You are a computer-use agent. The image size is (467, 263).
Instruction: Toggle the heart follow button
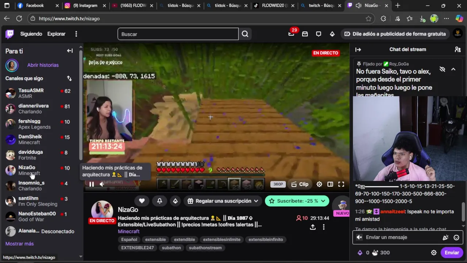point(142,201)
